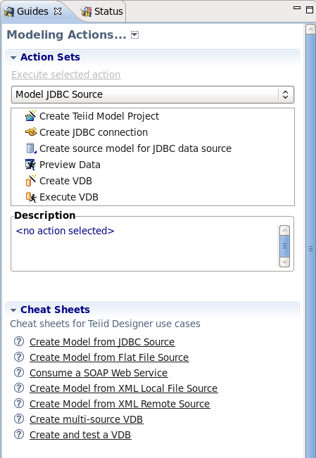Collapse the Action Sets section

click(13, 58)
